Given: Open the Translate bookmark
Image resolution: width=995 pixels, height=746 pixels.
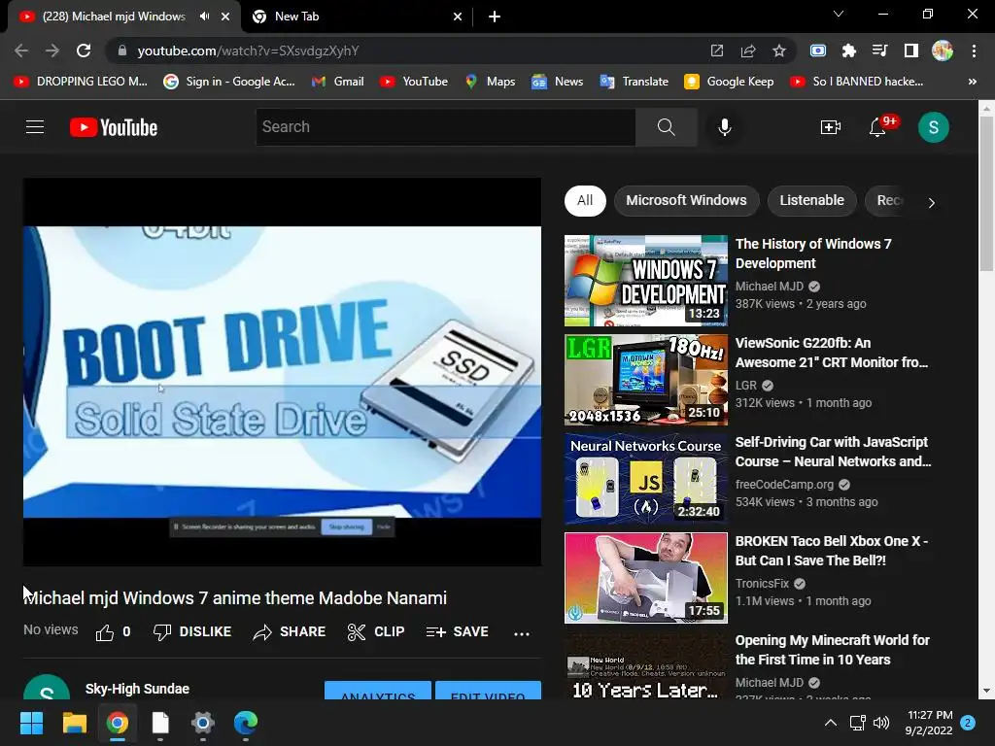Looking at the screenshot, I should coord(634,82).
